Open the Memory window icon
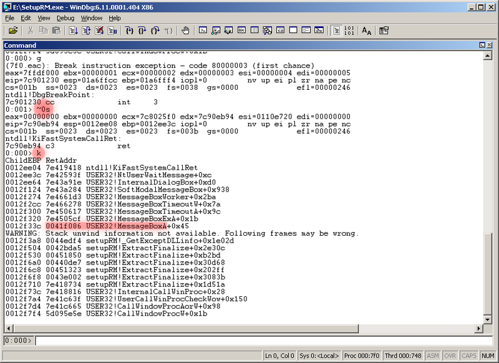 pyautogui.click(x=254, y=31)
